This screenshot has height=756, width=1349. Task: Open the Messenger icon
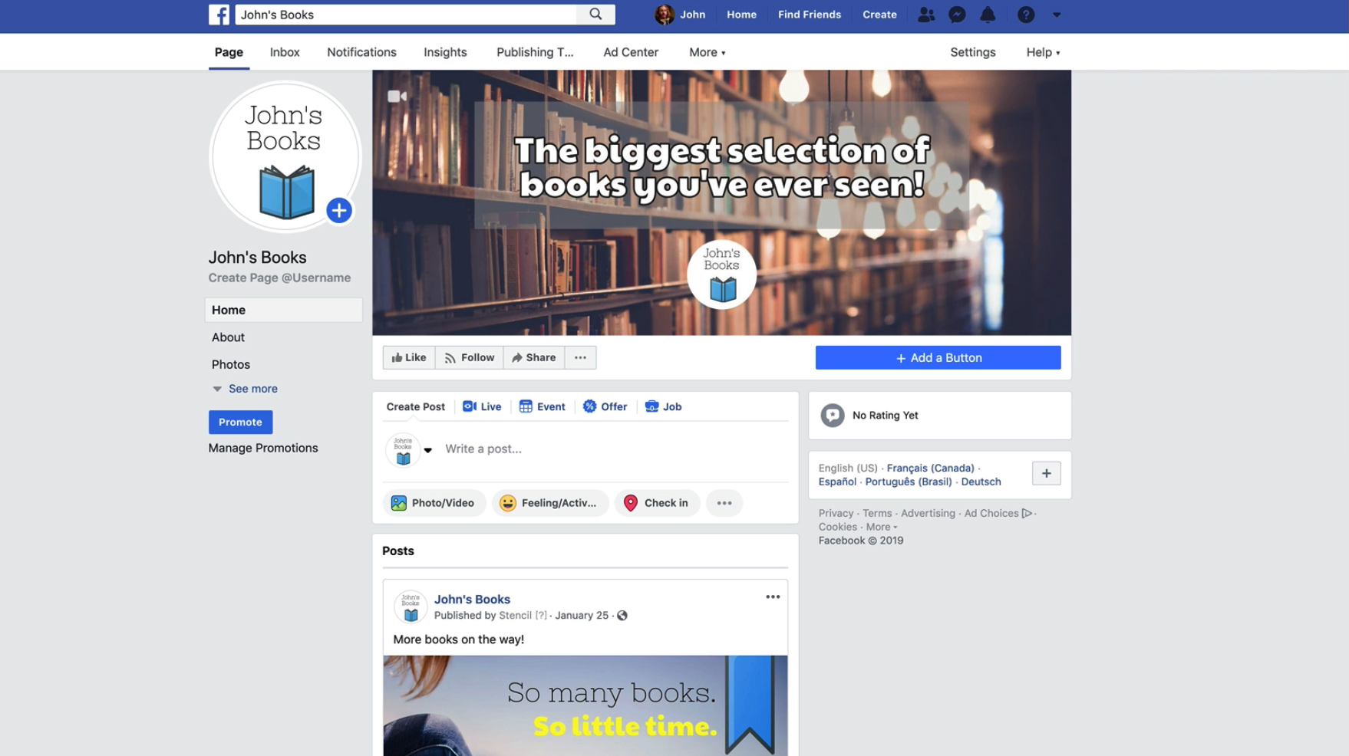[957, 15]
